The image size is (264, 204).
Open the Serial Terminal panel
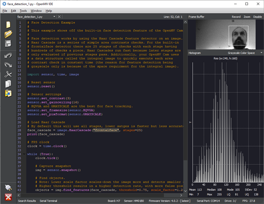49,201
